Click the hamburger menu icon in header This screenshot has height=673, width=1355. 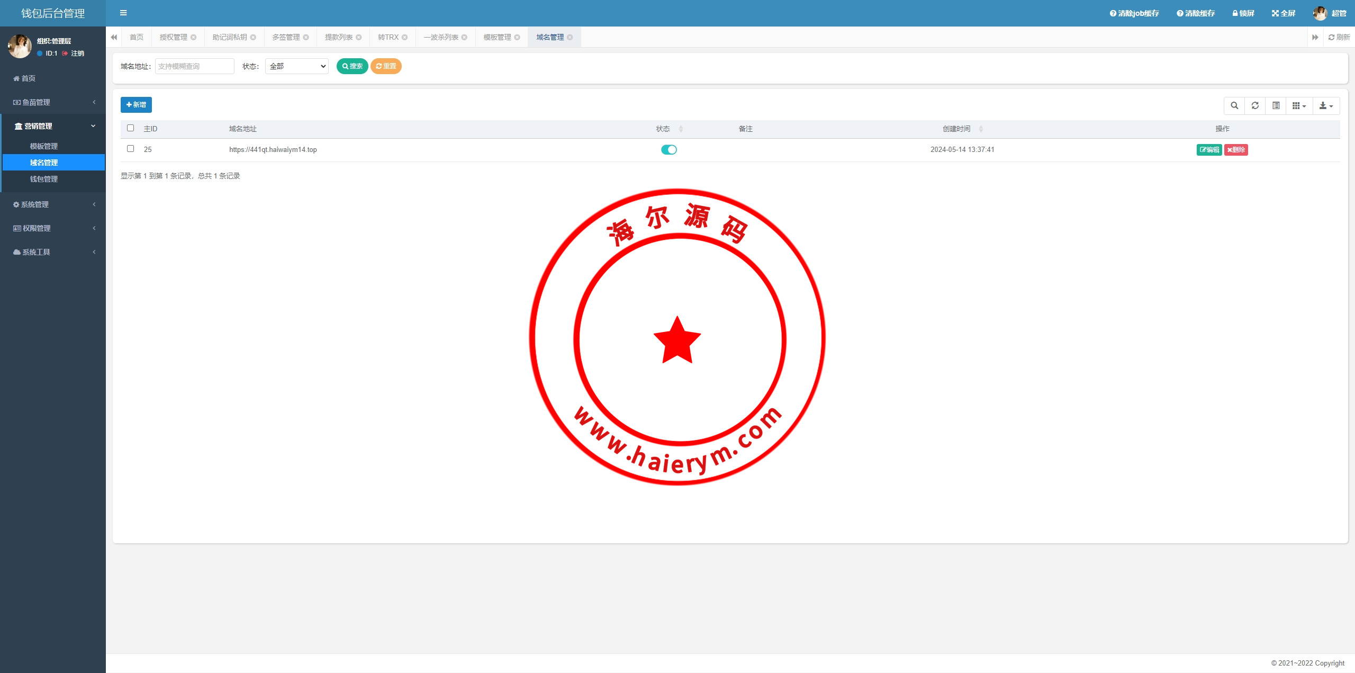(x=123, y=13)
